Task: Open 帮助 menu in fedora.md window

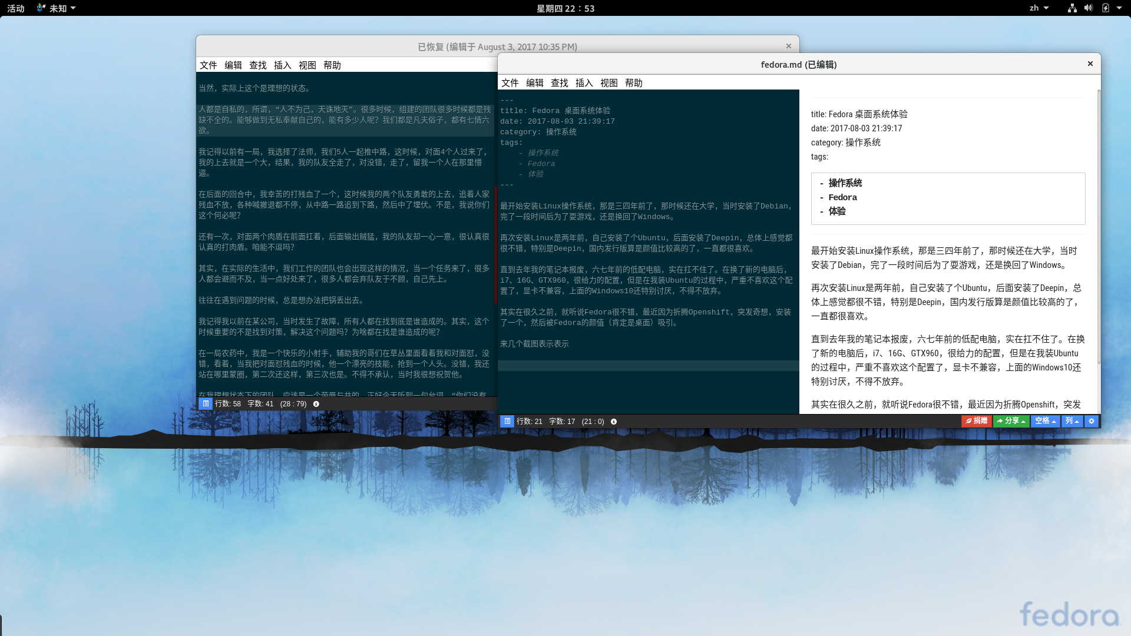Action: click(634, 83)
